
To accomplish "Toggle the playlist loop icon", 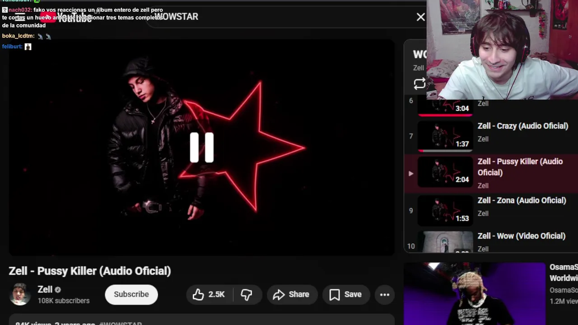I will click(x=420, y=84).
